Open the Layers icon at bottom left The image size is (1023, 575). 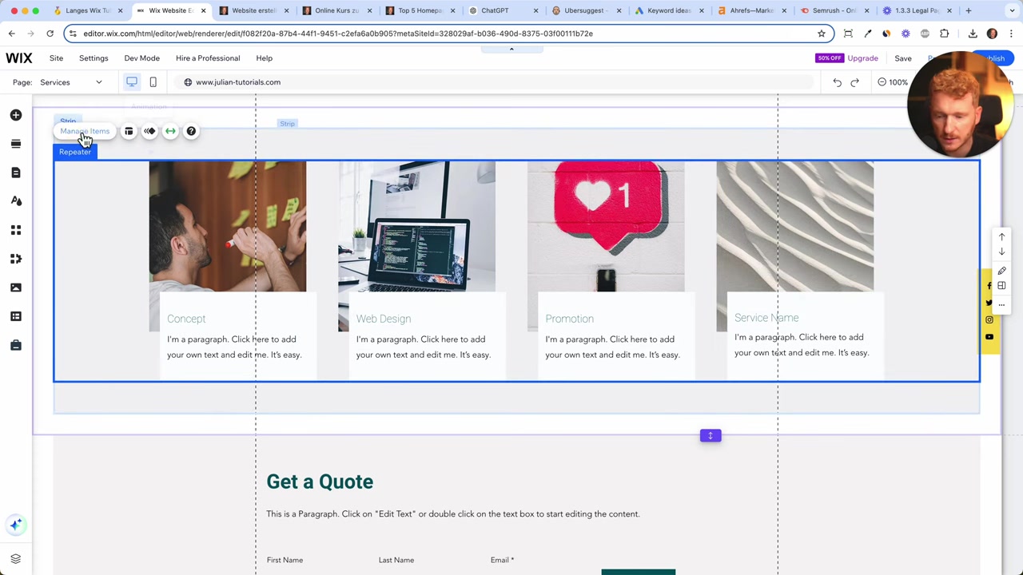pyautogui.click(x=15, y=559)
